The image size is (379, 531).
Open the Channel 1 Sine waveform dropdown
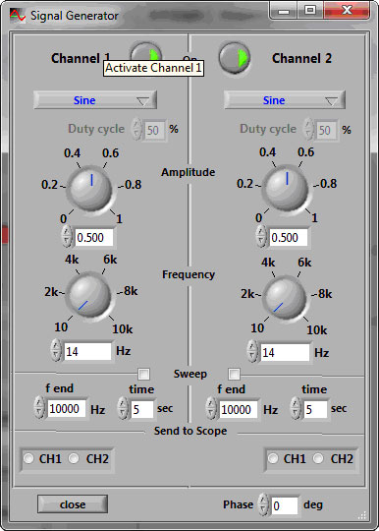click(x=95, y=100)
